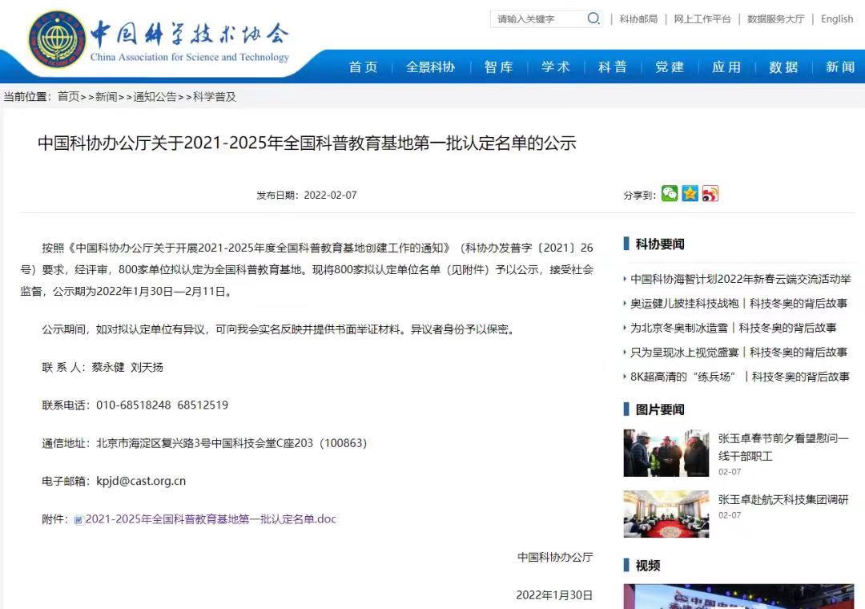This screenshot has width=865, height=609.
Task: Open 新闻 navigation item
Action: click(840, 67)
